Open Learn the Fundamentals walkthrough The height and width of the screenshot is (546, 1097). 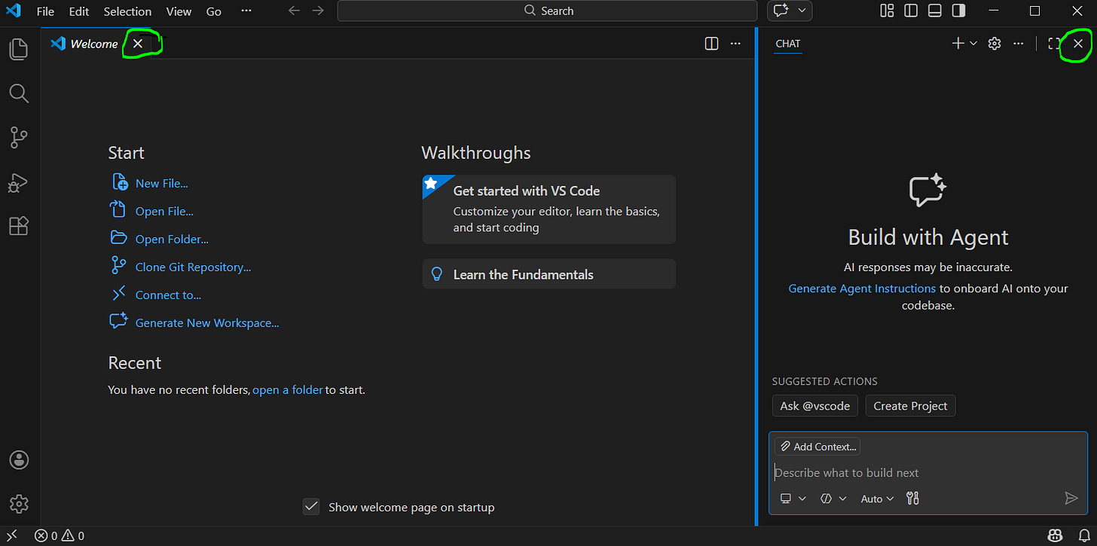[548, 274]
